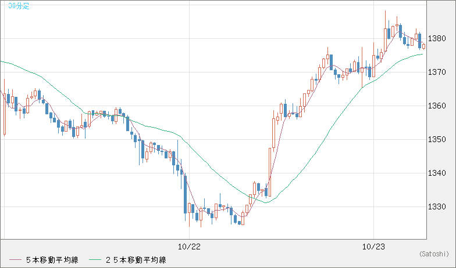Click the 10/22 date axis label
Viewport: 456px width, 268px height.
(x=190, y=247)
